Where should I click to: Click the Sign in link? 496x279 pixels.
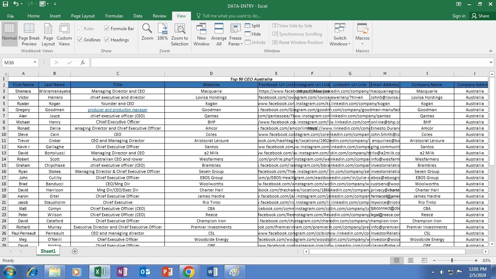tap(459, 16)
